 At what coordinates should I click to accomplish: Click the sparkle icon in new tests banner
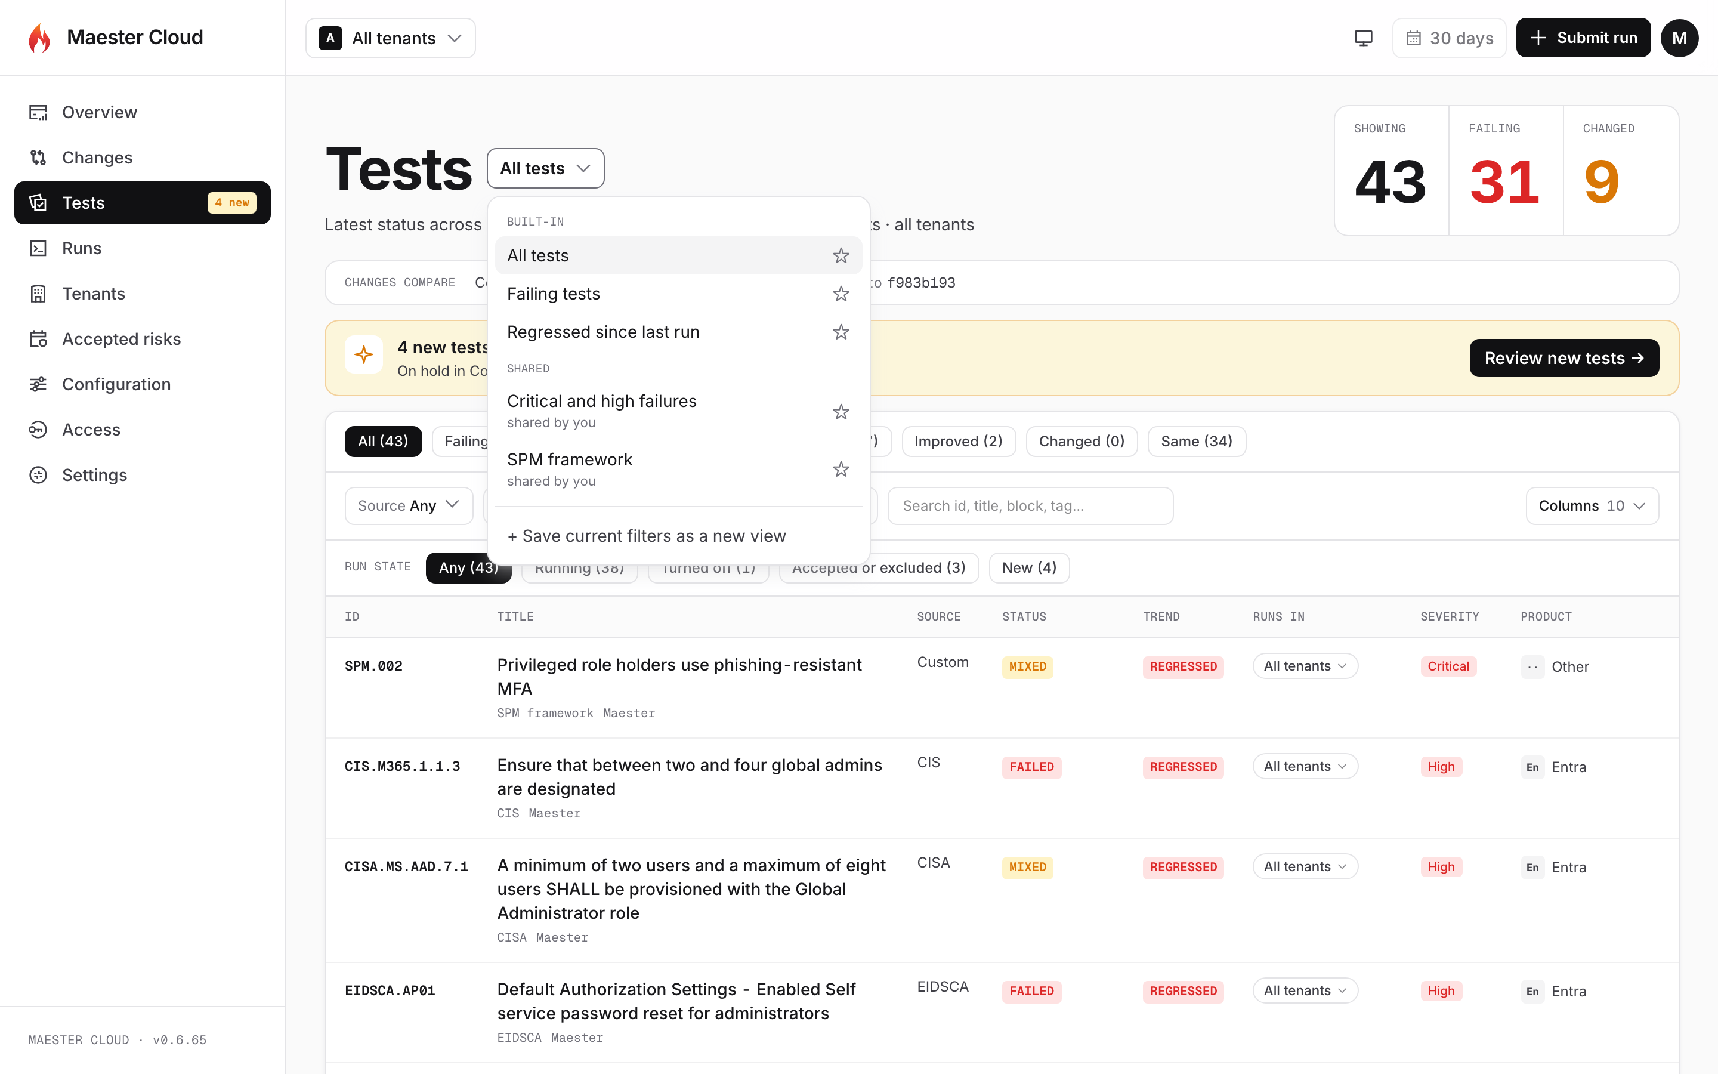[x=363, y=354]
